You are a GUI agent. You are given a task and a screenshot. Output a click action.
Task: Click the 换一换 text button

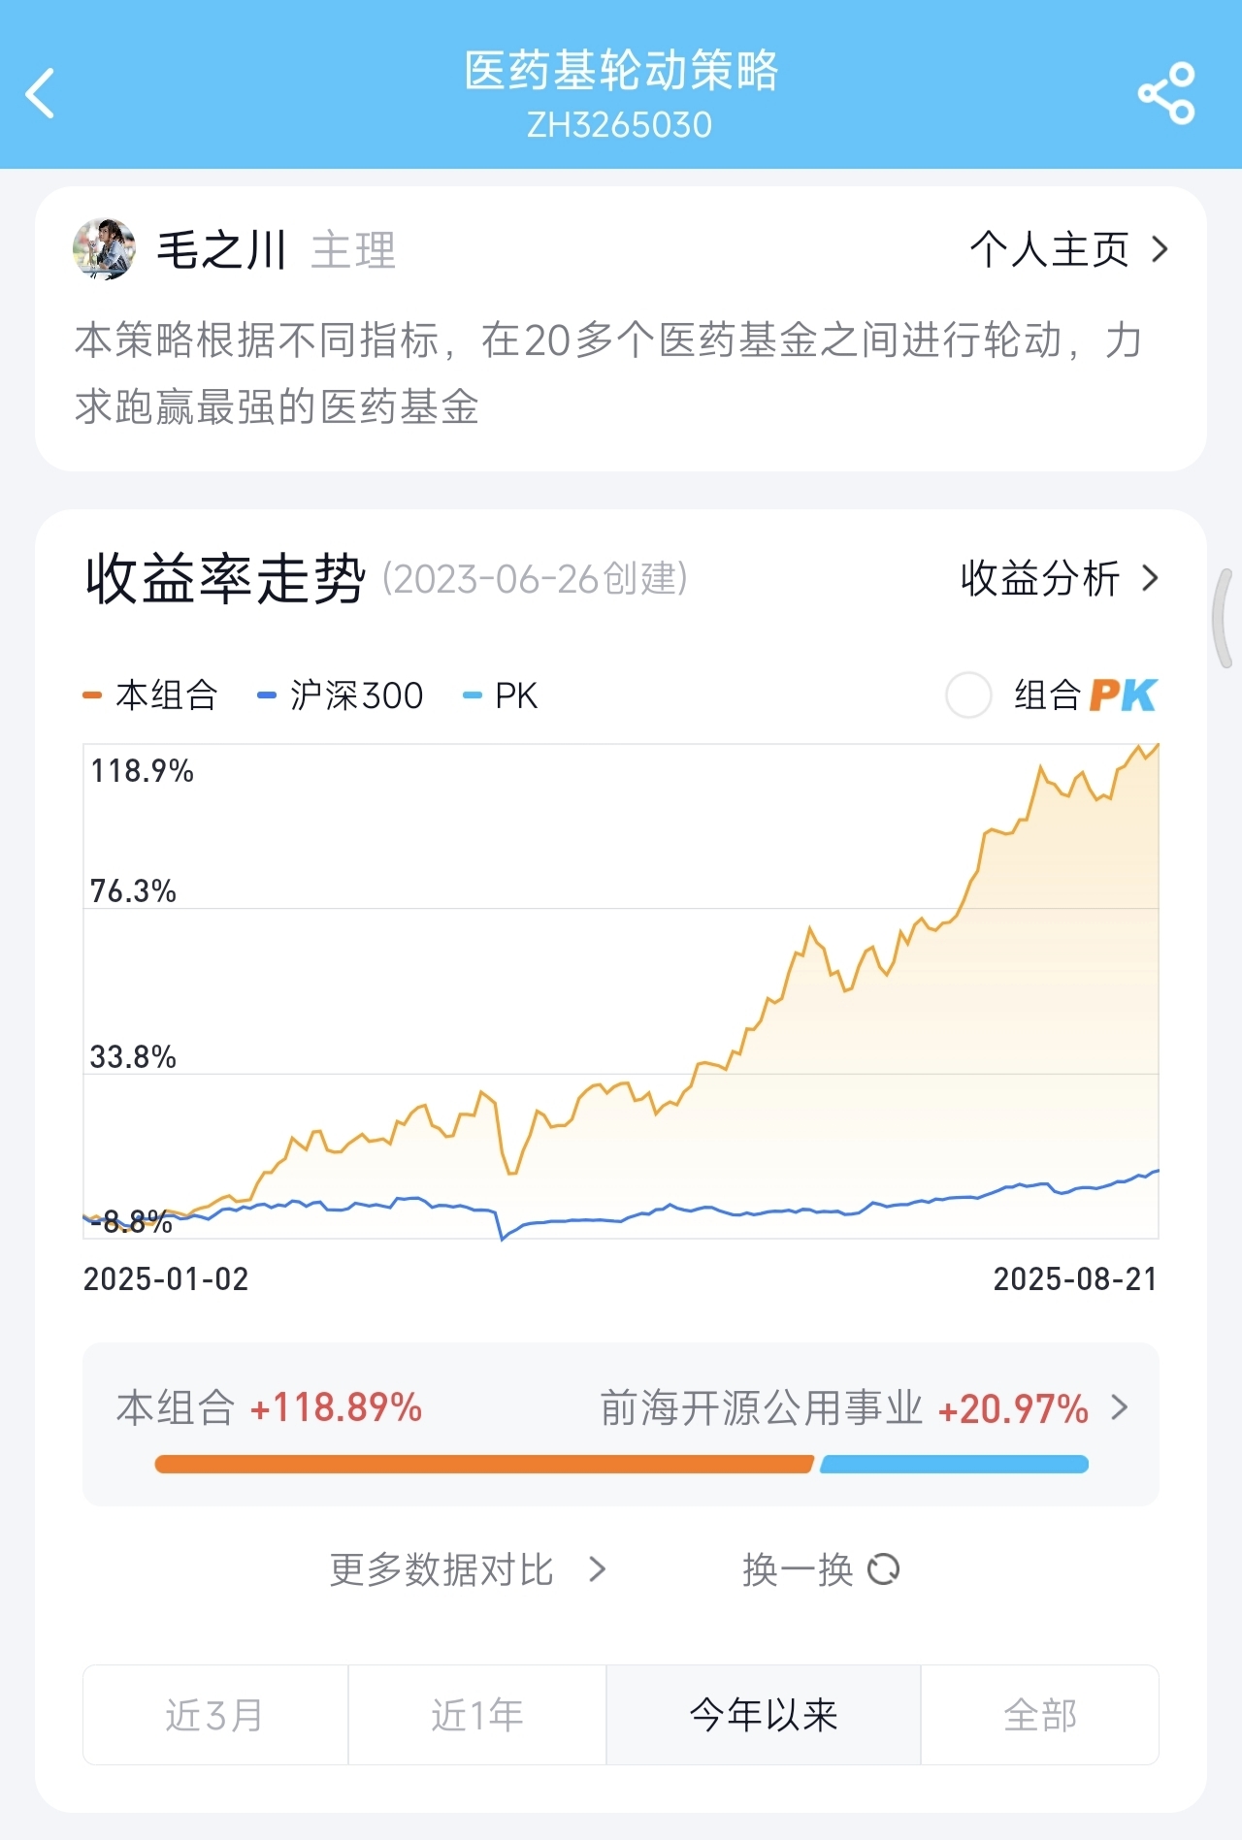tap(798, 1568)
